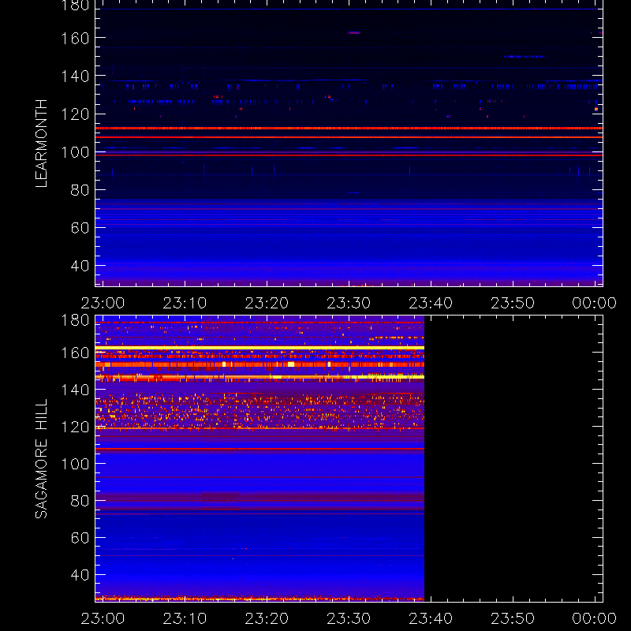Click 23:50 time label under Sagamore Hill plot
This screenshot has width=631, height=631.
pyautogui.click(x=513, y=618)
